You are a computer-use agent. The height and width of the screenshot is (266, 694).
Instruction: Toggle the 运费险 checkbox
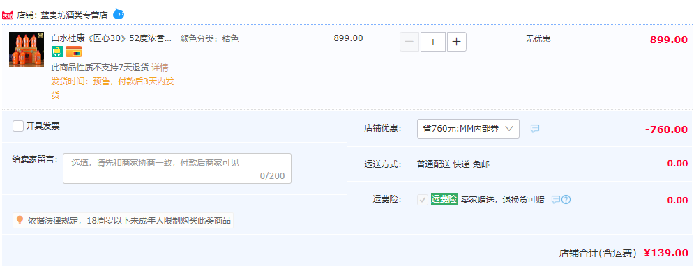click(422, 200)
